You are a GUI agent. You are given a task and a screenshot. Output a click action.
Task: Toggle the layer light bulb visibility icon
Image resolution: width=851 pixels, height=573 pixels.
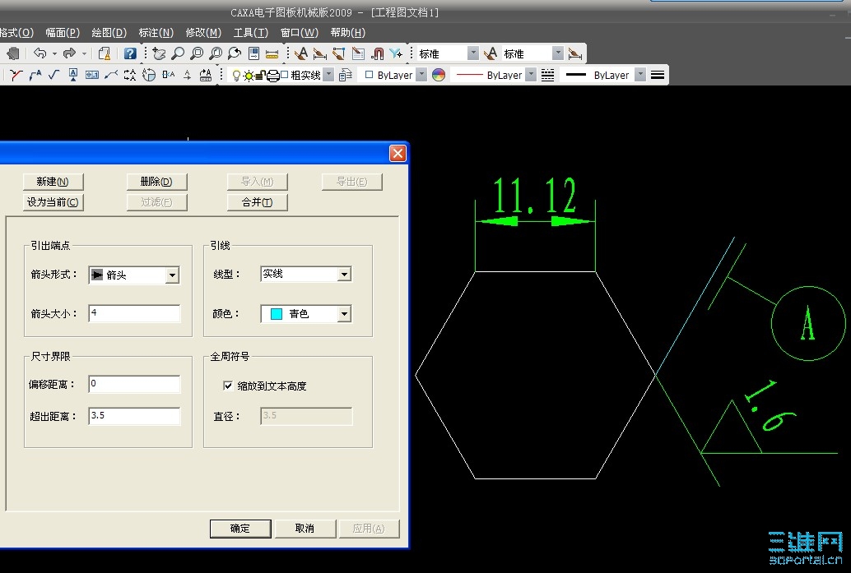[236, 76]
